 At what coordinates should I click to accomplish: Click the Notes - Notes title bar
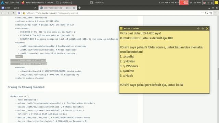coord(164,28)
